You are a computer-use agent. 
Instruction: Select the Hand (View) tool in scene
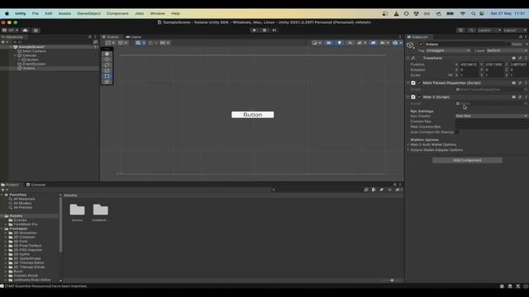point(107,54)
